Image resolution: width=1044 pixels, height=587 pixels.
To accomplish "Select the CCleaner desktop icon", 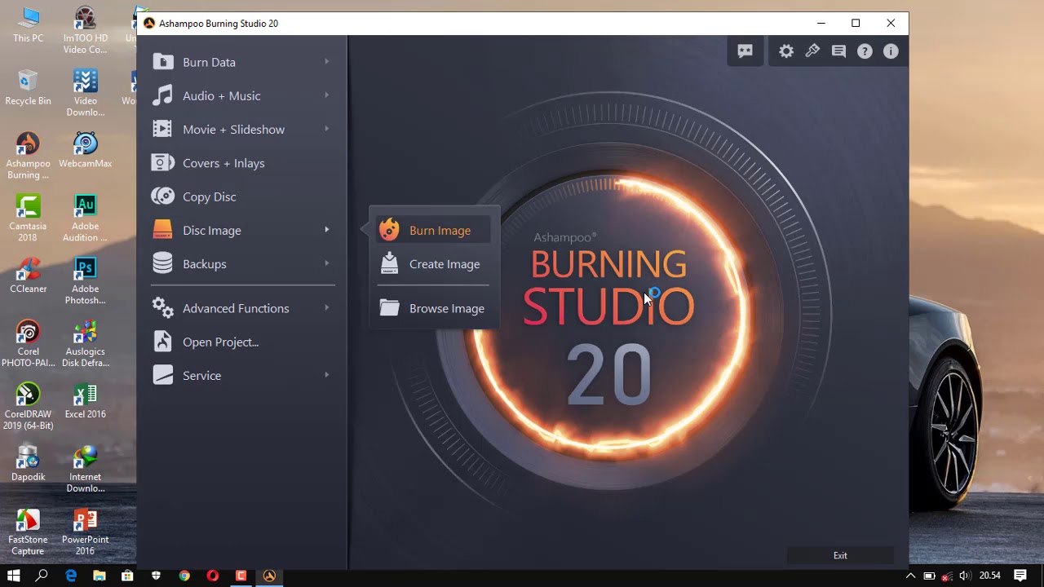I will [x=28, y=276].
